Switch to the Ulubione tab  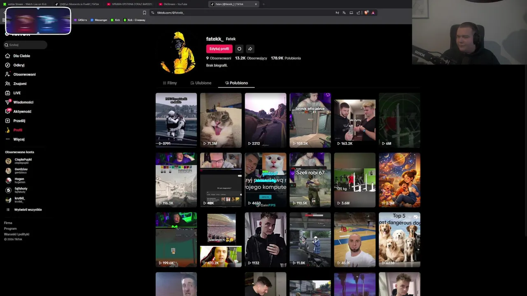pos(201,83)
